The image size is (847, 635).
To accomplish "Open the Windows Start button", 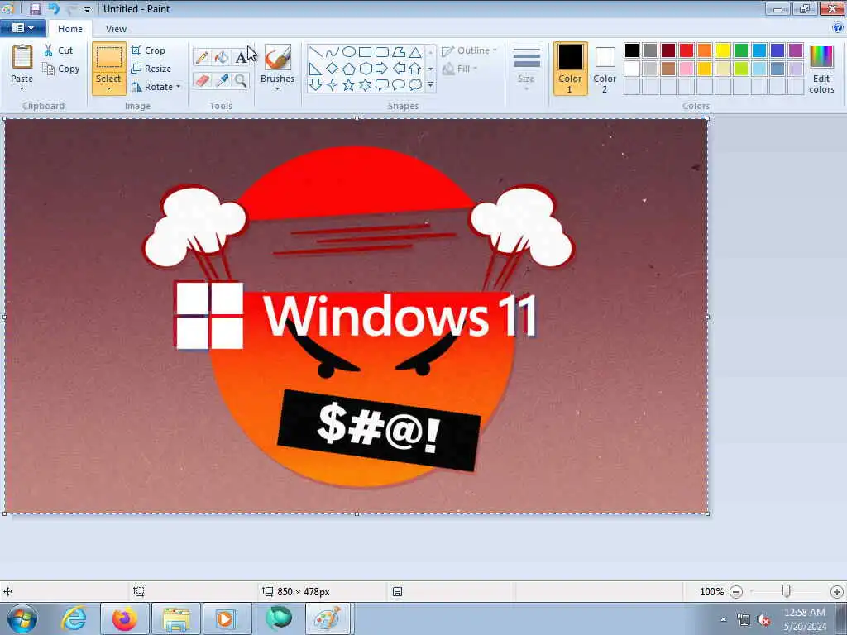I will point(22,618).
